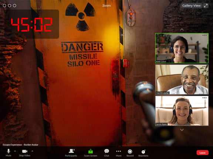Open options menu on Jackie Akers' video
The width and height of the screenshot is (213, 159).
click(x=204, y=98)
